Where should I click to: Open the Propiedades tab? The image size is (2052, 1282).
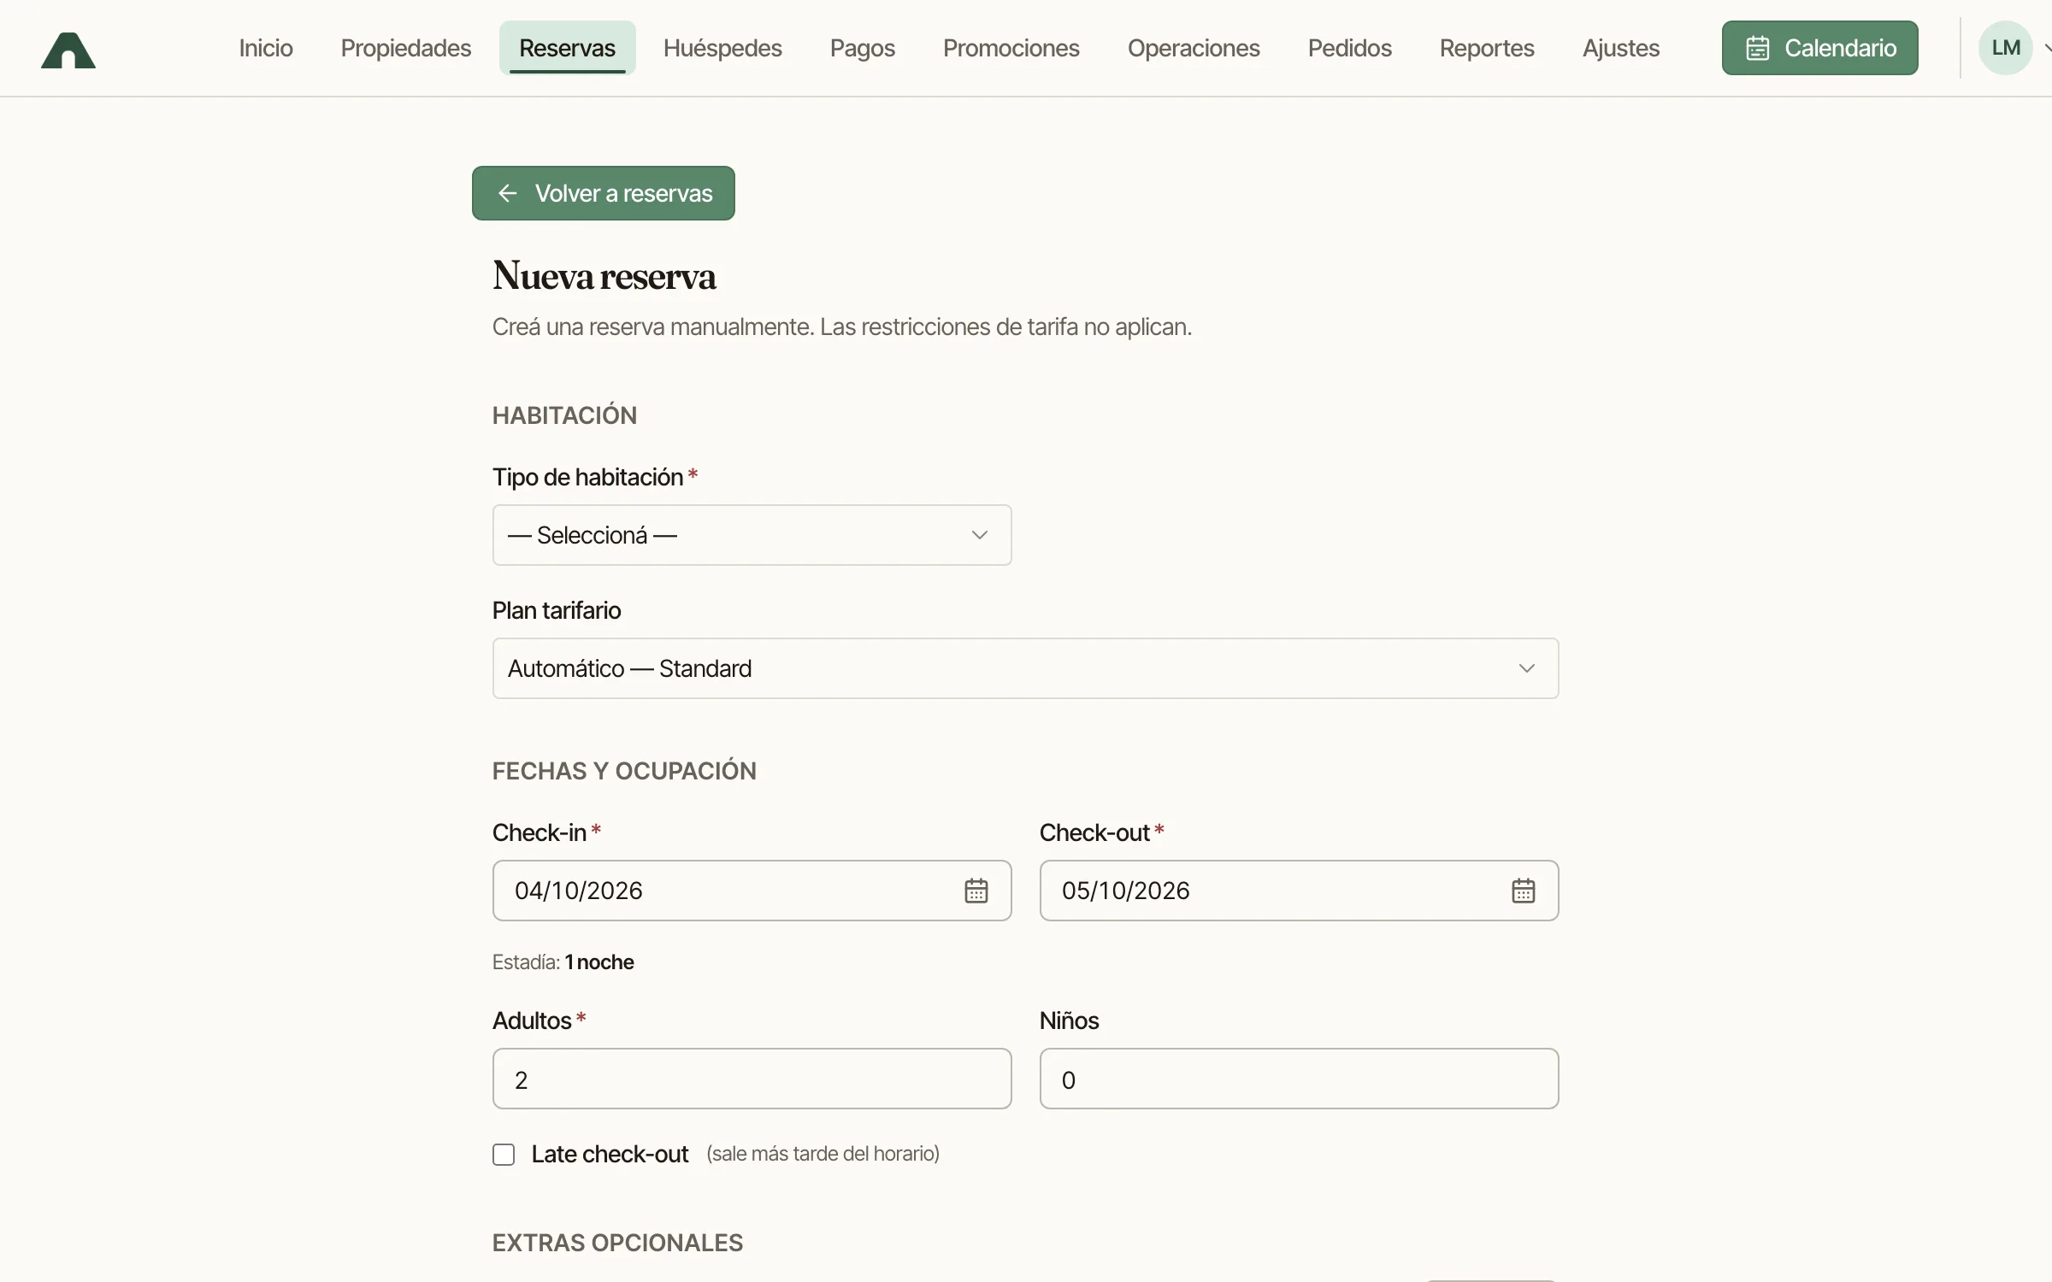point(406,48)
